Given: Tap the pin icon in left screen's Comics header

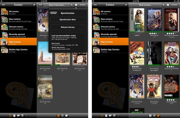Looking at the screenshot, I should [34, 5].
